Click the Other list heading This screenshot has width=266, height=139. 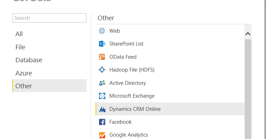pos(106,18)
